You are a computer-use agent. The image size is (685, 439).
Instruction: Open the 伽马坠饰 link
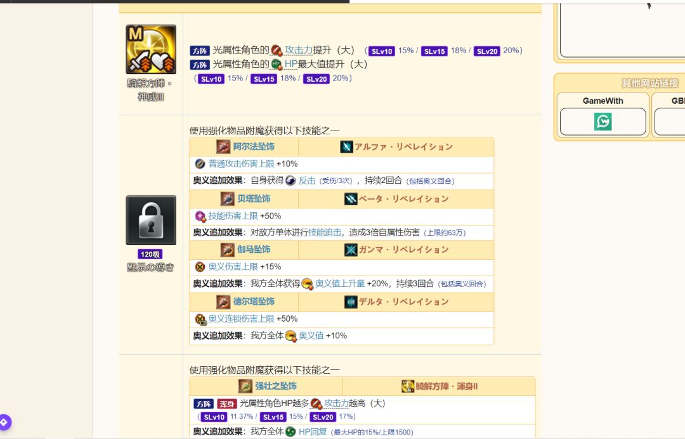click(254, 250)
